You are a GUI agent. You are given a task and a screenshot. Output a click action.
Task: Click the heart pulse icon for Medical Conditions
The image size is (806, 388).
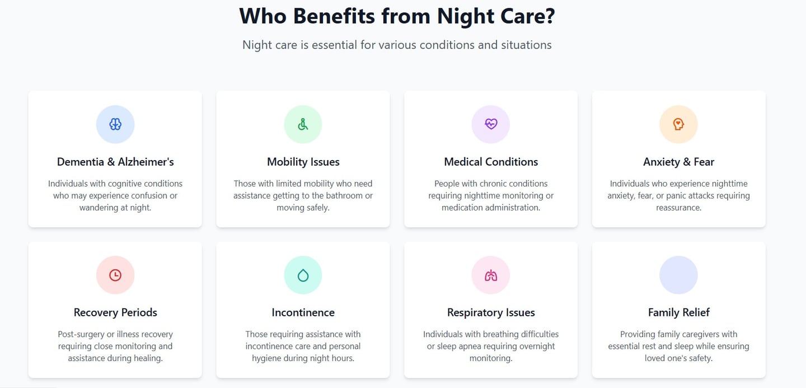pos(491,124)
